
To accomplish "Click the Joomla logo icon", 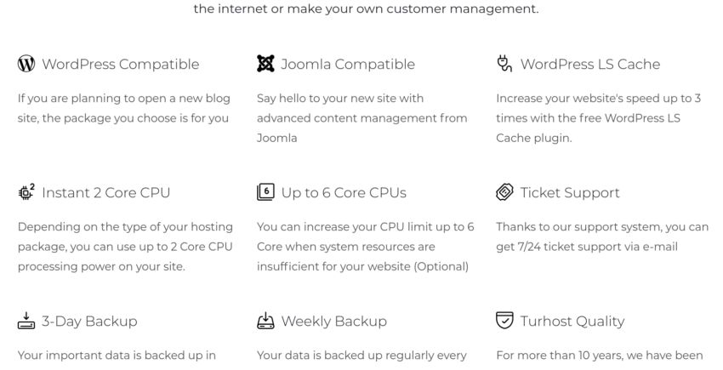I will tap(265, 64).
